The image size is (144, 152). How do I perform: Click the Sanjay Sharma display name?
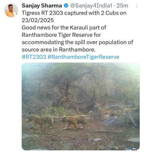pyautogui.click(x=42, y=6)
